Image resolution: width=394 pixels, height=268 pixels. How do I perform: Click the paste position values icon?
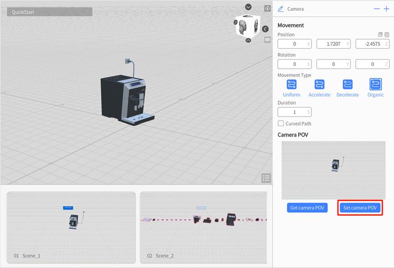(387, 35)
